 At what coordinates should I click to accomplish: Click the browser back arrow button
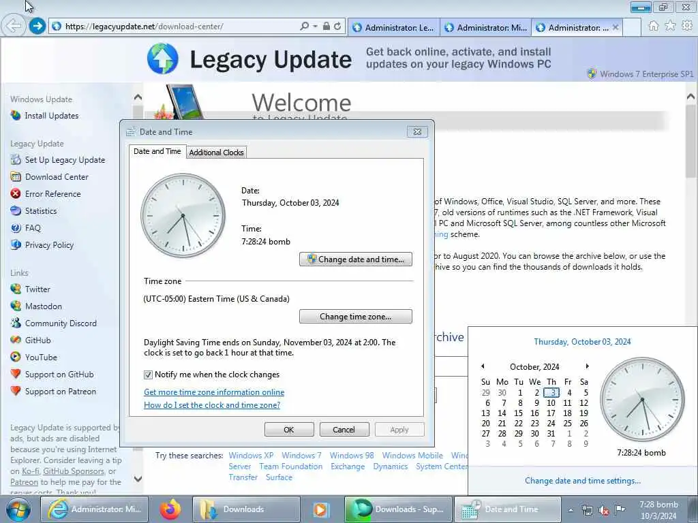[x=14, y=27]
